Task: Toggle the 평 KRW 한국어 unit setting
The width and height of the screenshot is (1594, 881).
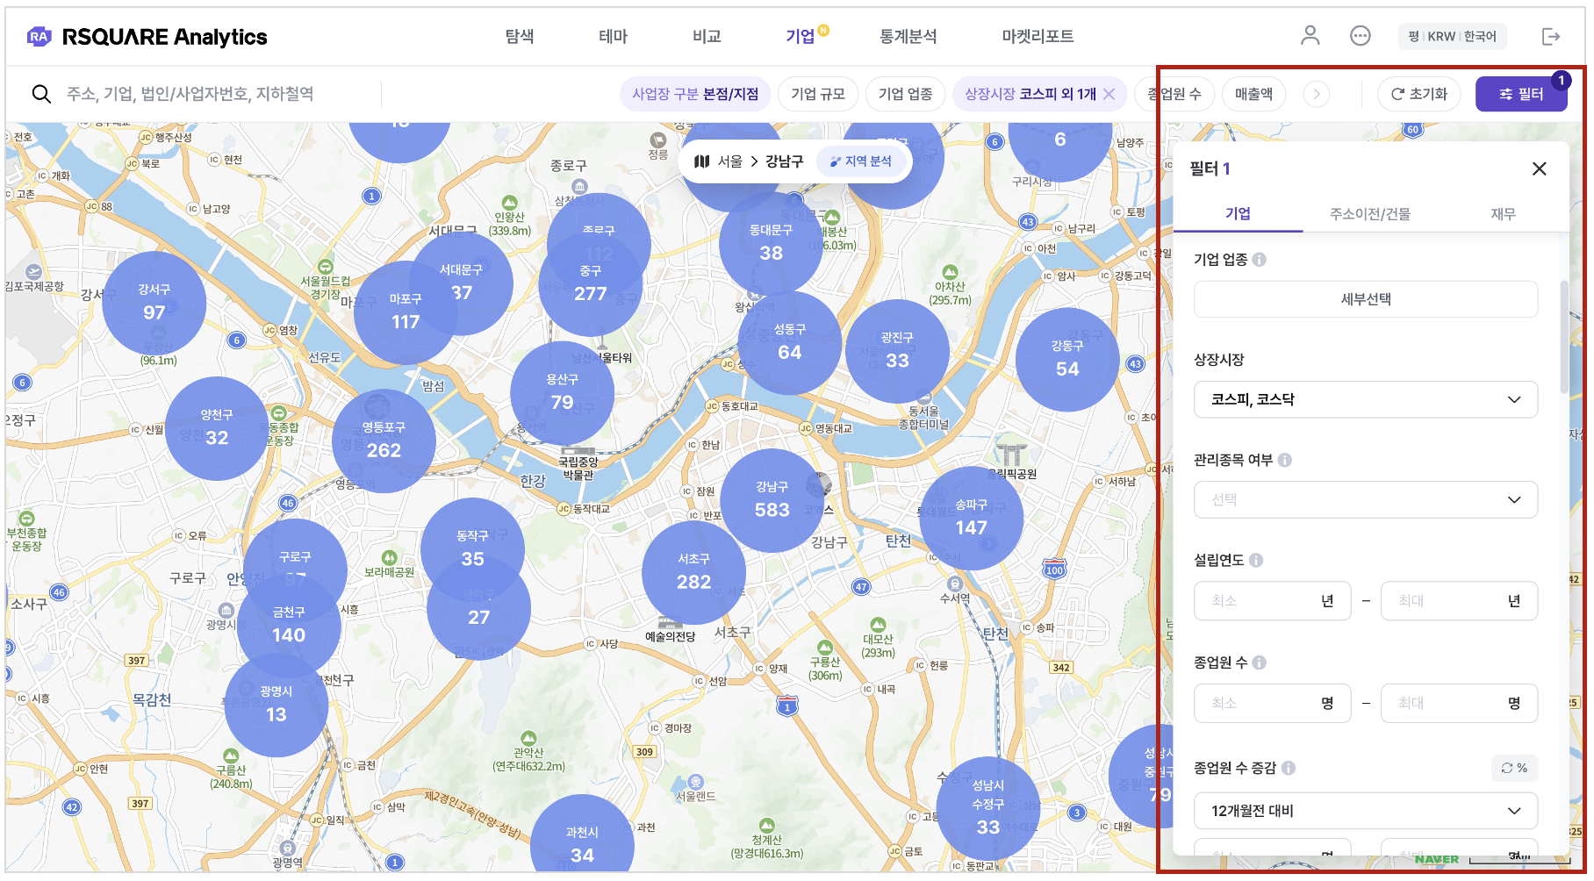Action: coord(1452,36)
